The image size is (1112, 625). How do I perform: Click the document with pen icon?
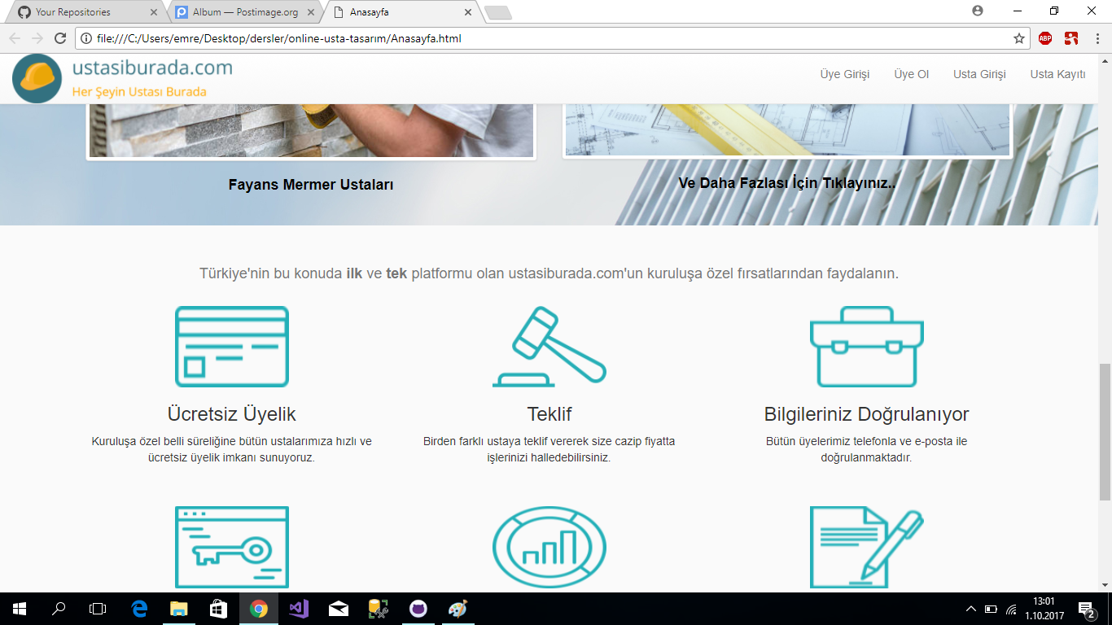point(865,547)
